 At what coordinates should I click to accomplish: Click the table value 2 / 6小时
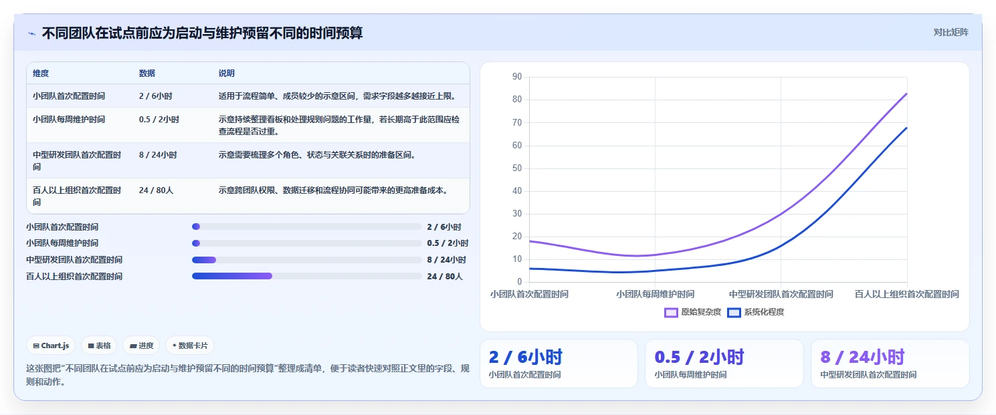click(157, 96)
